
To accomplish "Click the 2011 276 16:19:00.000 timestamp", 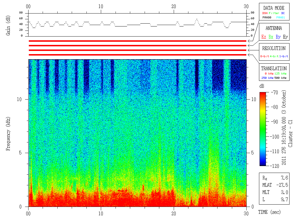I will [x=284, y=141].
